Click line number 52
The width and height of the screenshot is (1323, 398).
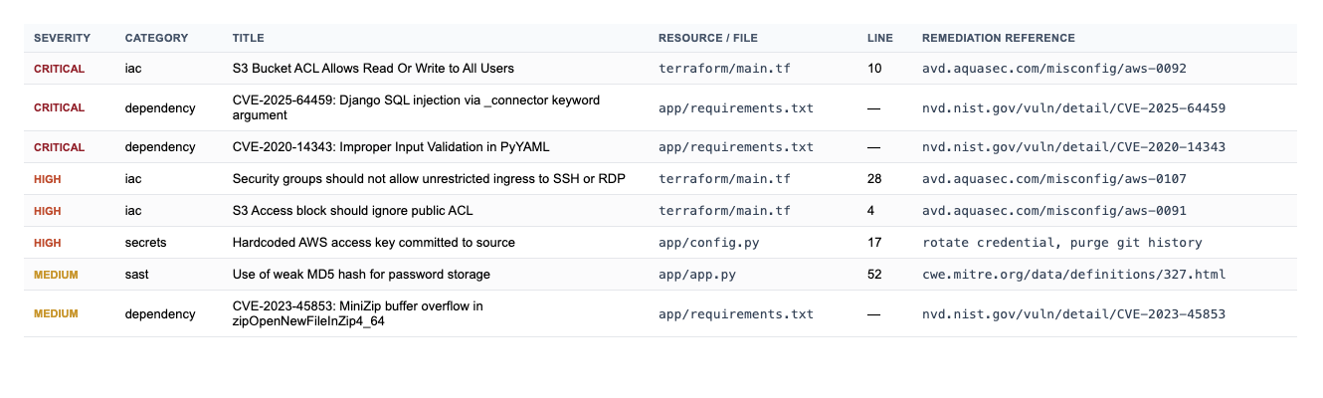point(874,275)
